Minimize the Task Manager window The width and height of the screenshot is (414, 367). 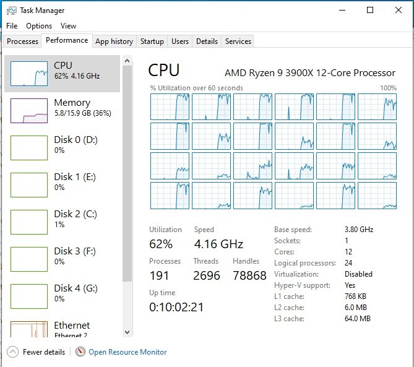pyautogui.click(x=342, y=10)
